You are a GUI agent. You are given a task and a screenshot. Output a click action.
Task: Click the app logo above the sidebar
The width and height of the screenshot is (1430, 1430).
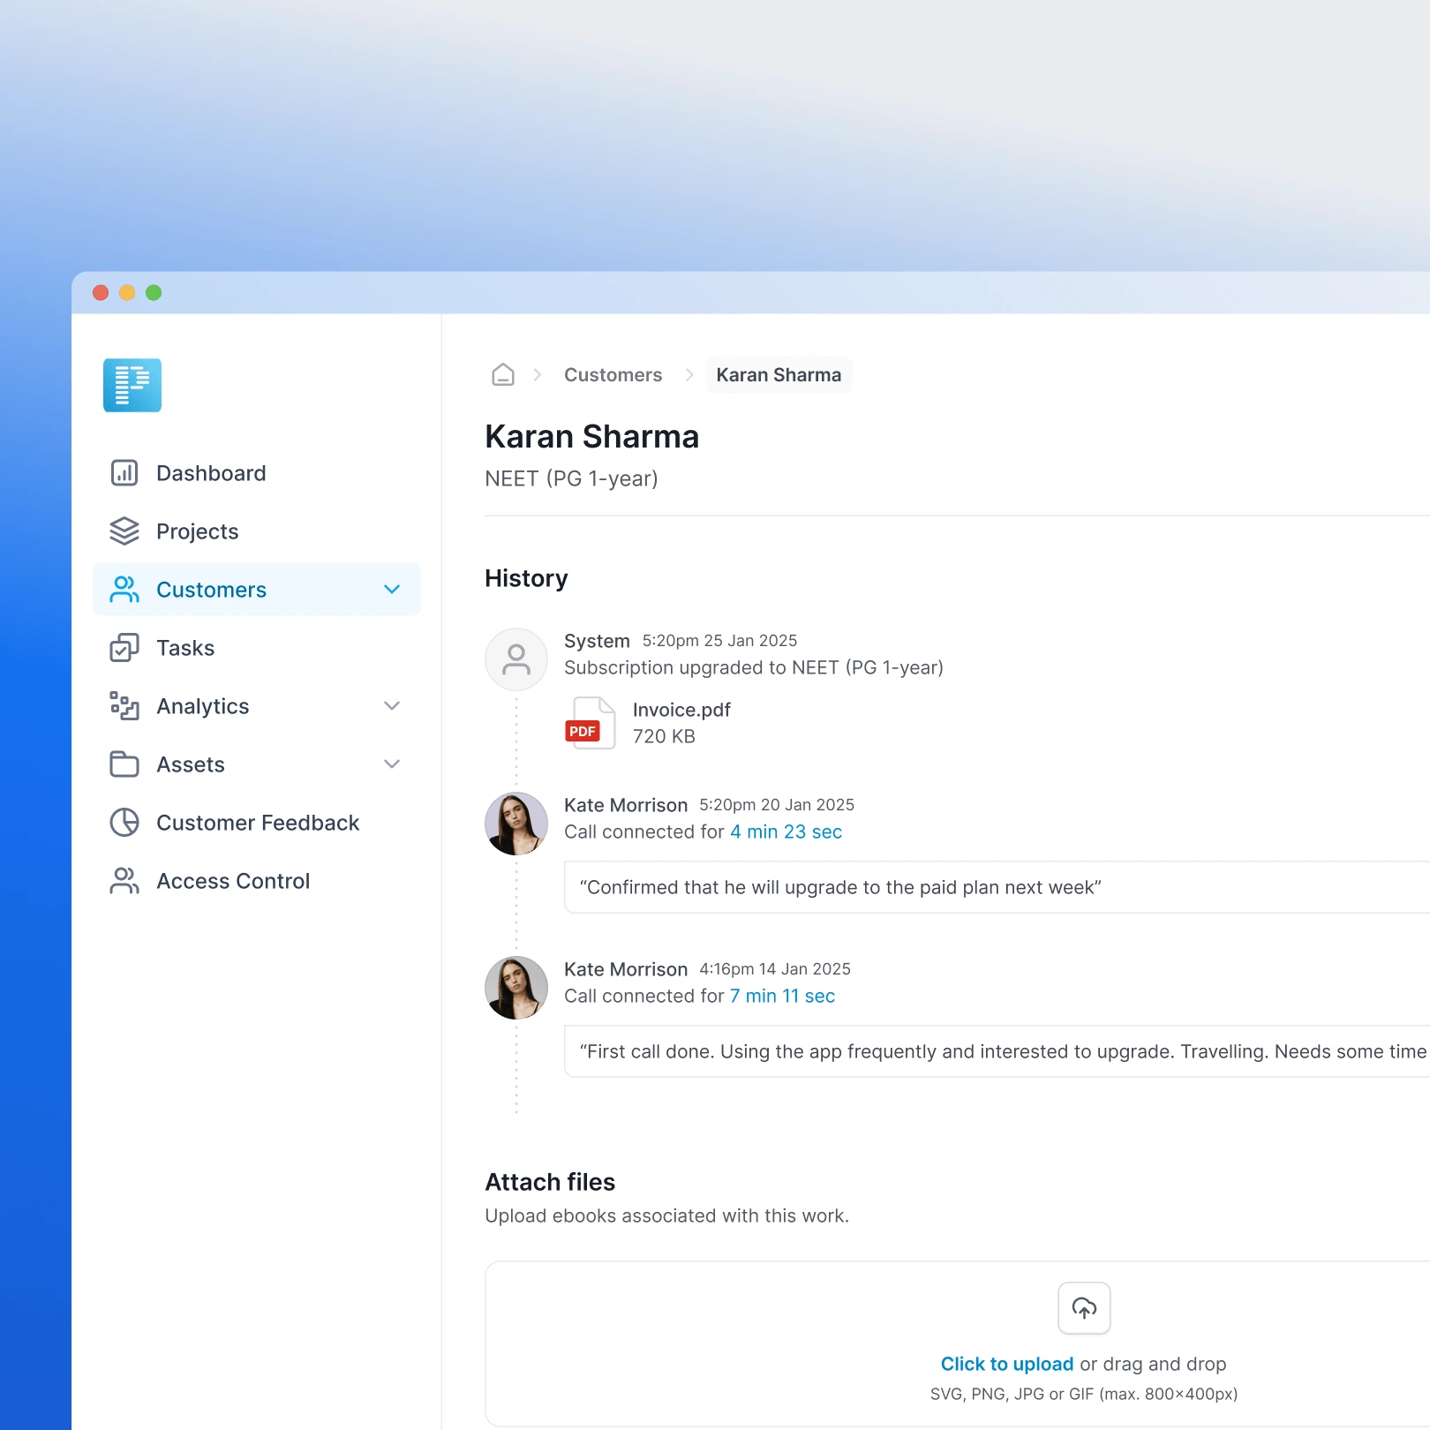click(132, 385)
